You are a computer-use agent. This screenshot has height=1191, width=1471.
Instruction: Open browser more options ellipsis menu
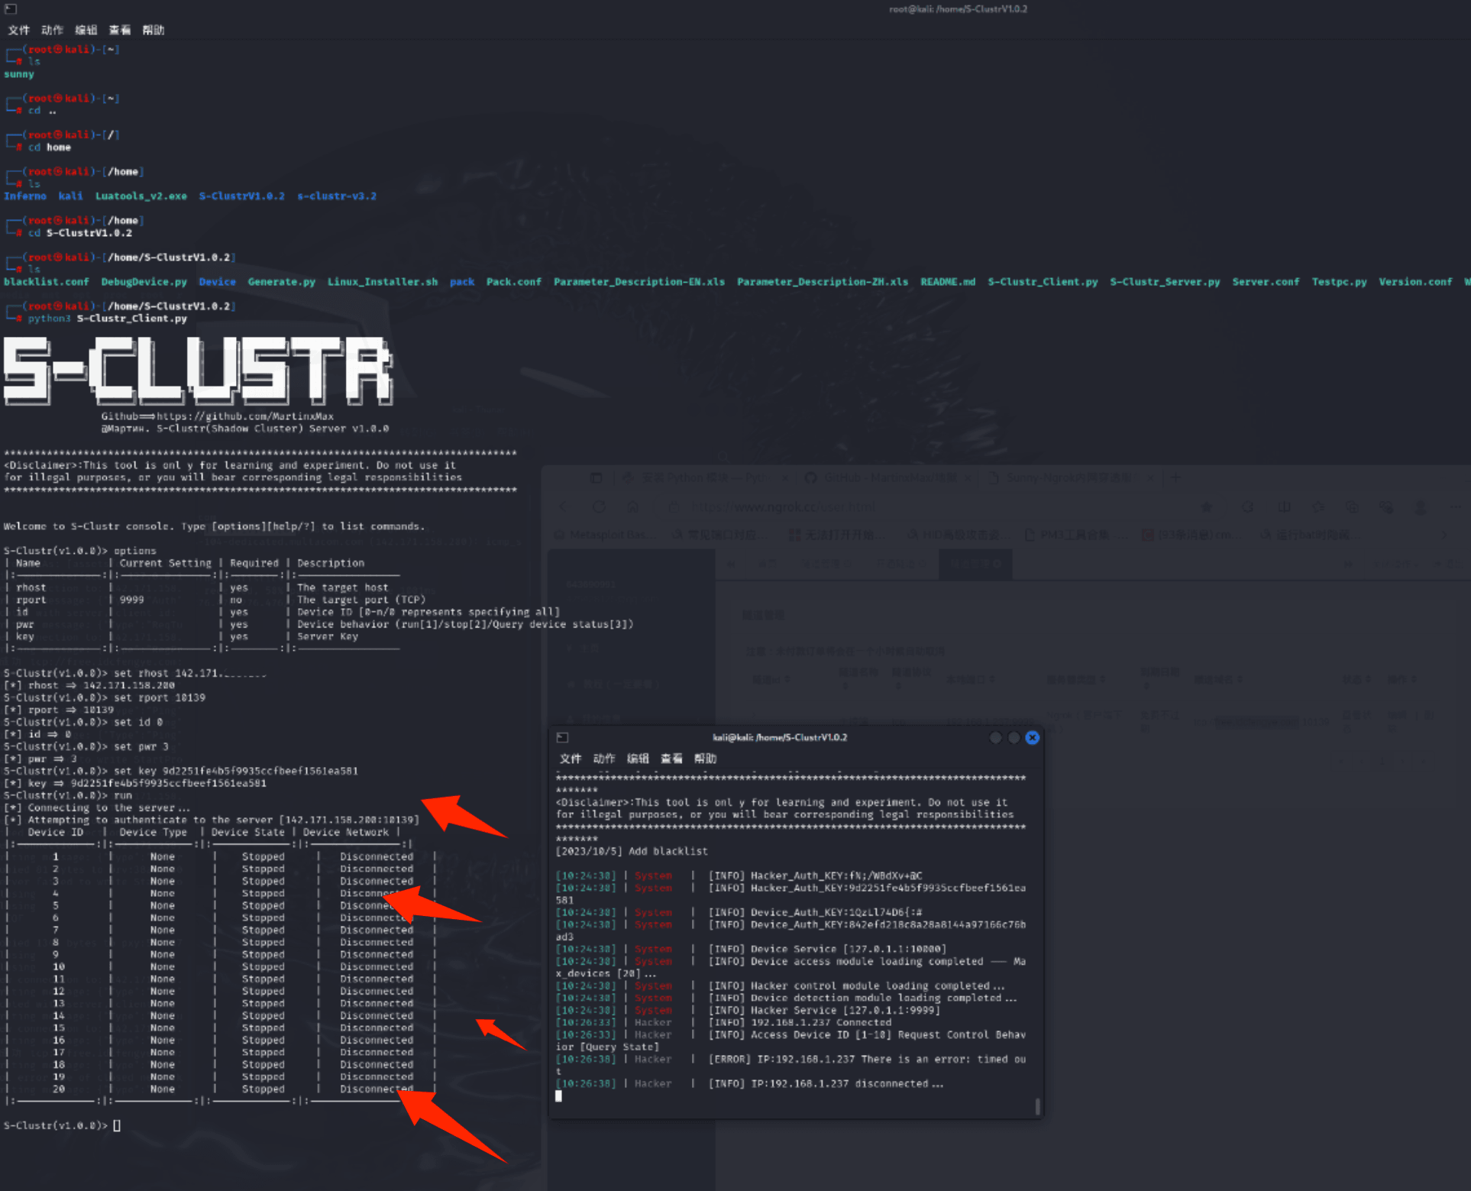[x=1454, y=506]
